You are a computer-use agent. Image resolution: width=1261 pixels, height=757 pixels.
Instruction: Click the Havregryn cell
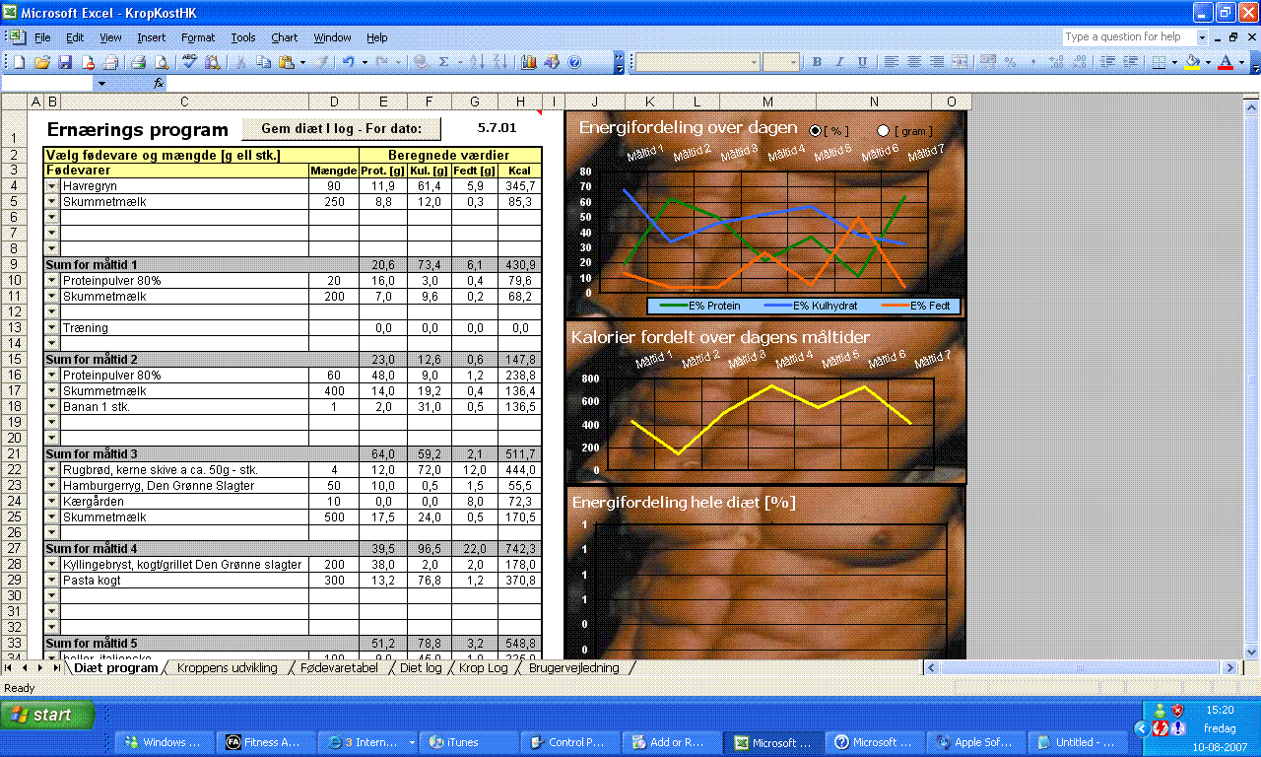click(184, 186)
